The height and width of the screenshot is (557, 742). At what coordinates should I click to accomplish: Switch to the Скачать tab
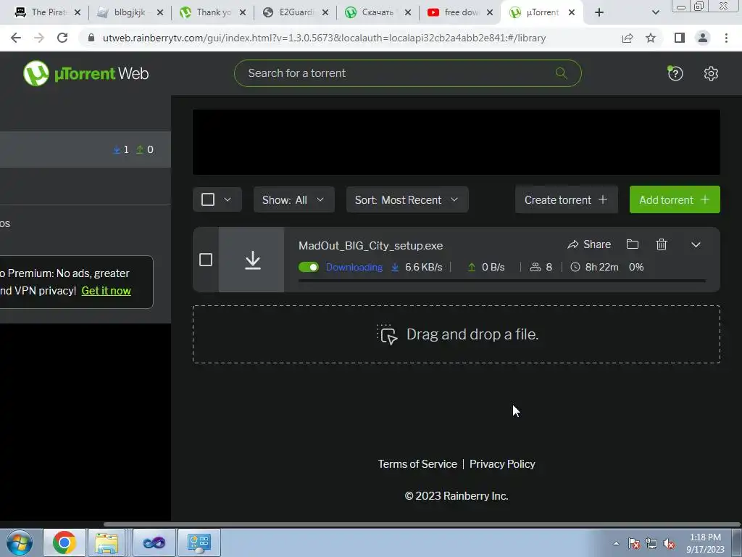pos(377,12)
